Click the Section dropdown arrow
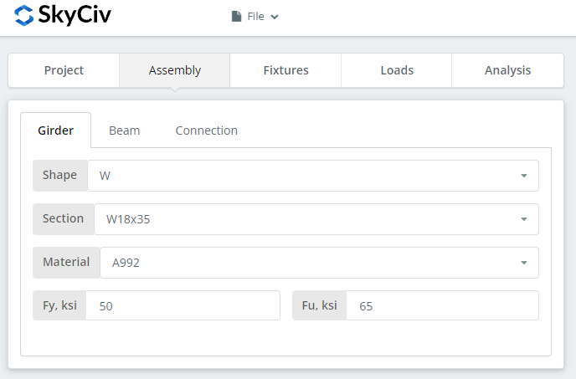Screen dimensions: 576x379 tap(524, 219)
